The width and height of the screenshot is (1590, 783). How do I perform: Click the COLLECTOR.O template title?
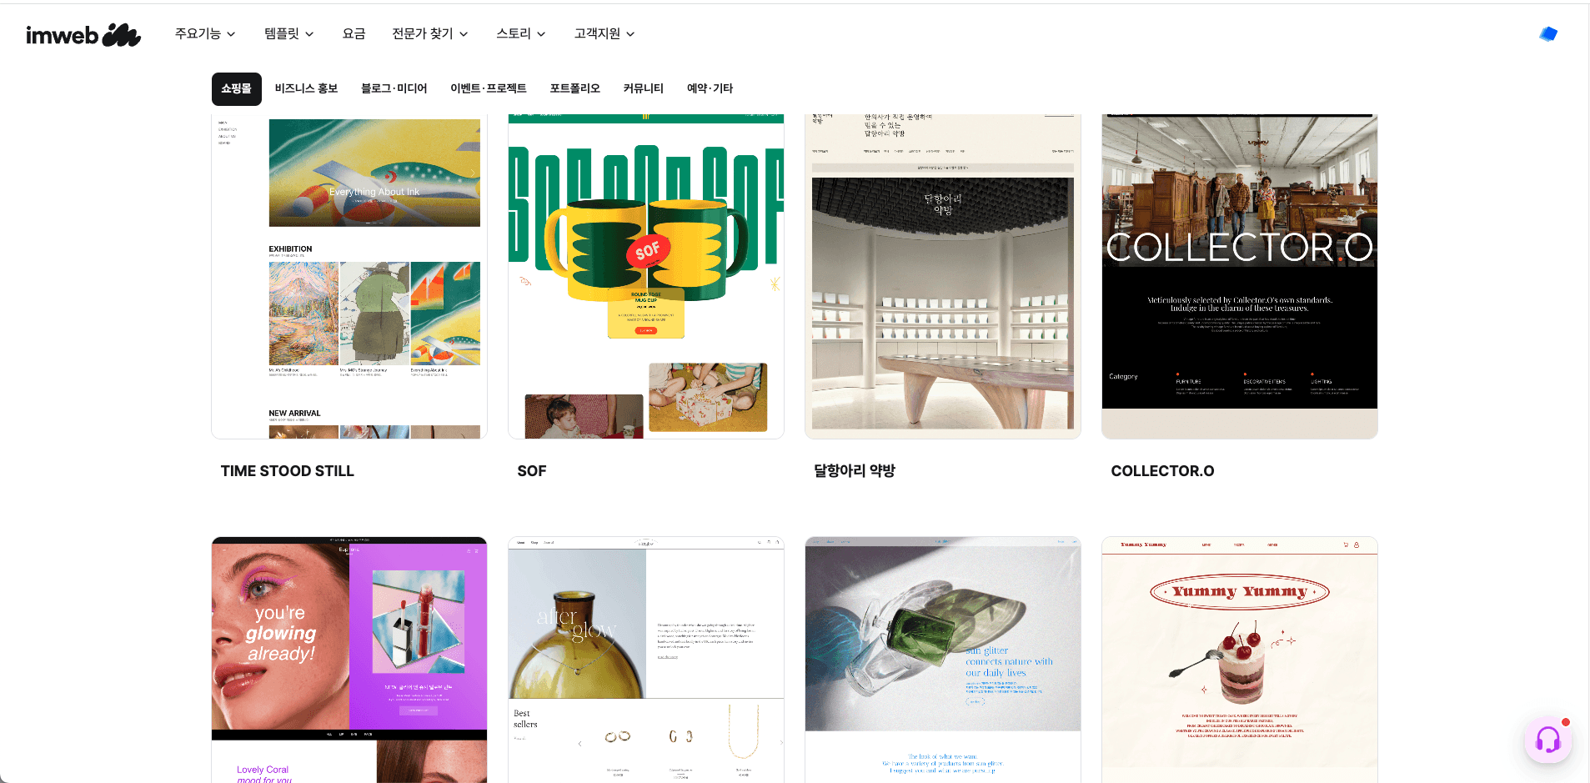1162,471
